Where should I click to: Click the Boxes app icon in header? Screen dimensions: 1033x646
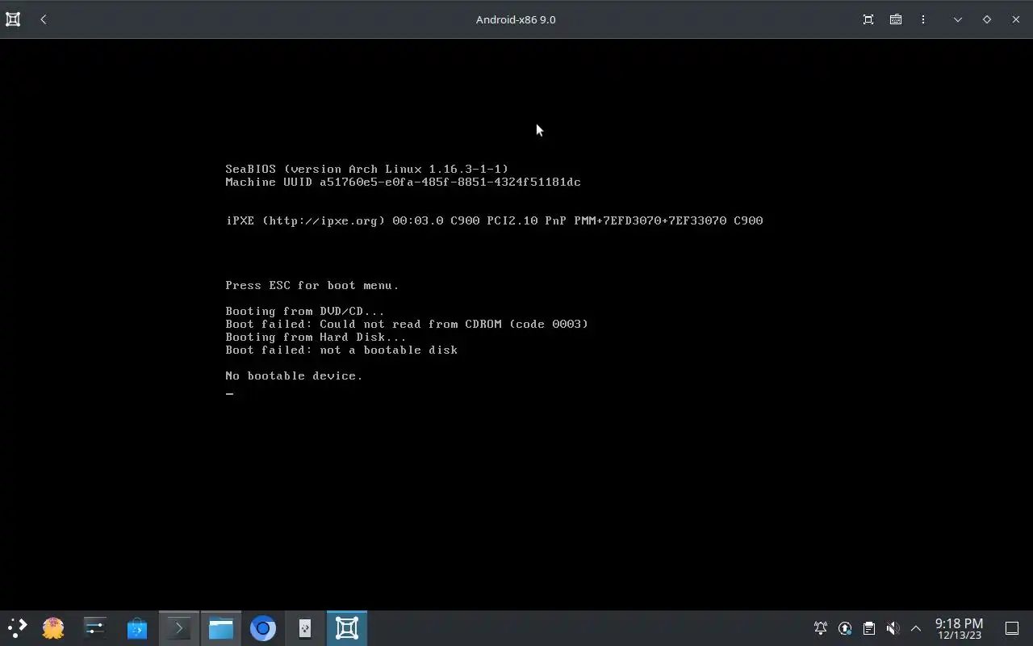[x=13, y=19]
